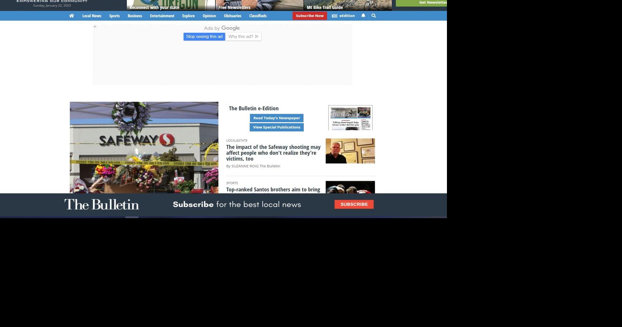Click the horizontal scrollbar thumb at bottom
The width and height of the screenshot is (622, 327).
tap(132, 217)
